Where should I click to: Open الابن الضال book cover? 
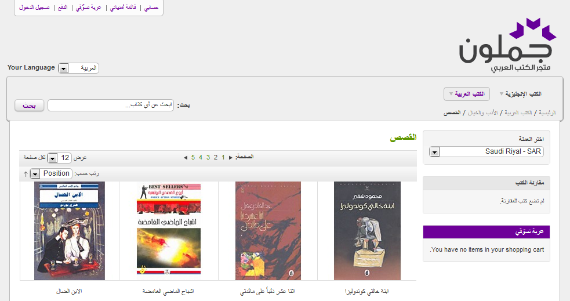point(70,231)
